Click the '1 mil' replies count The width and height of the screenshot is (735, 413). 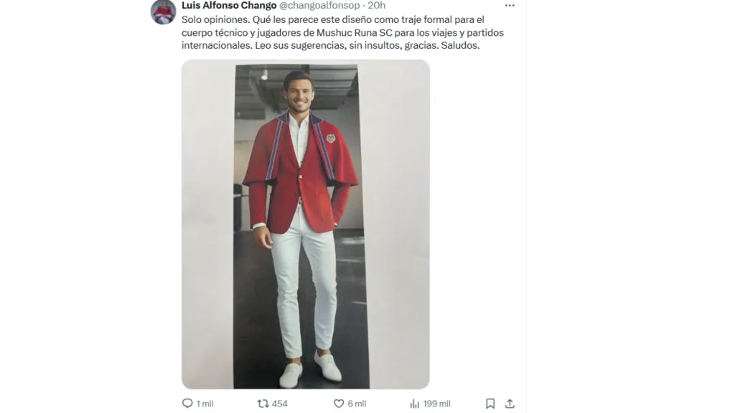[205, 404]
